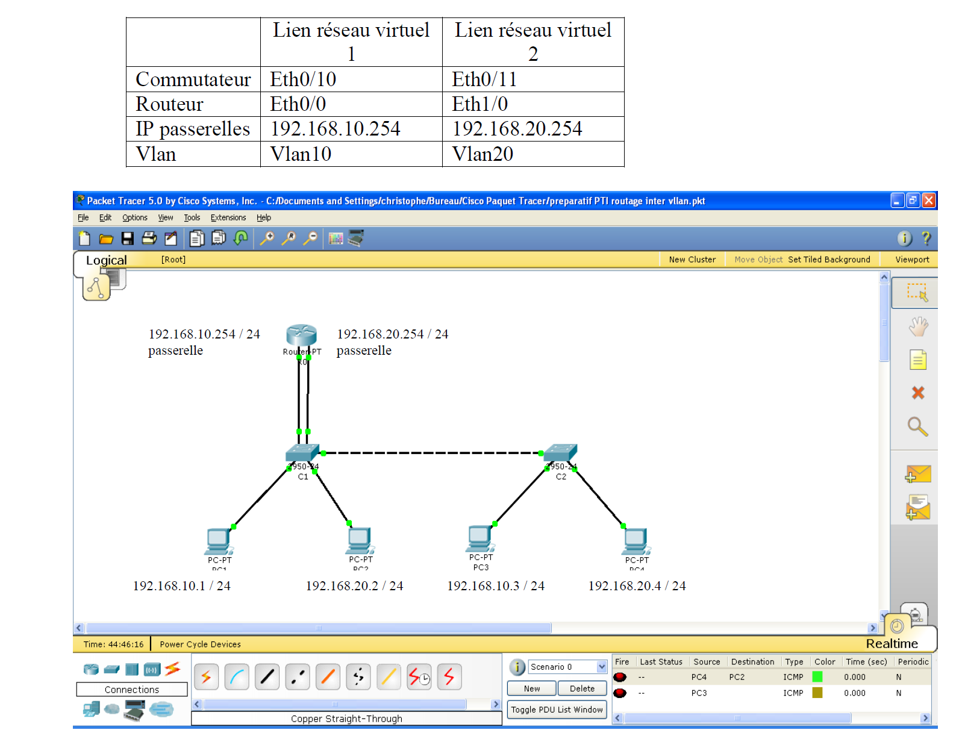Viewport: 962px width, 736px height.
Task: Fire the PC3 ICMP PDU
Action: (x=620, y=693)
